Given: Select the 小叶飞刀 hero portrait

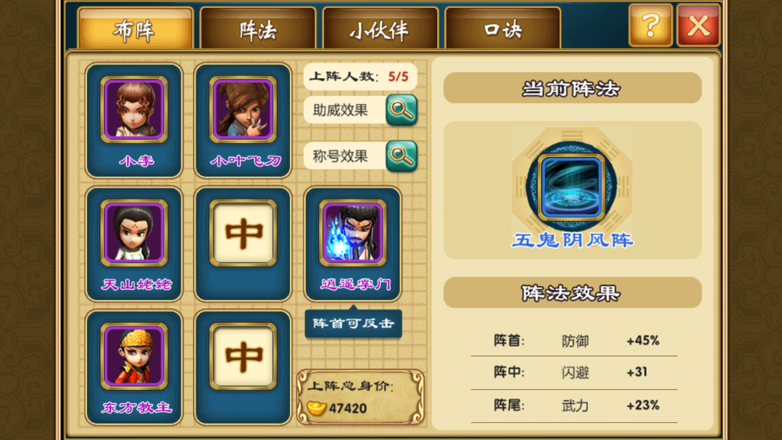Looking at the screenshot, I should tap(243, 109).
